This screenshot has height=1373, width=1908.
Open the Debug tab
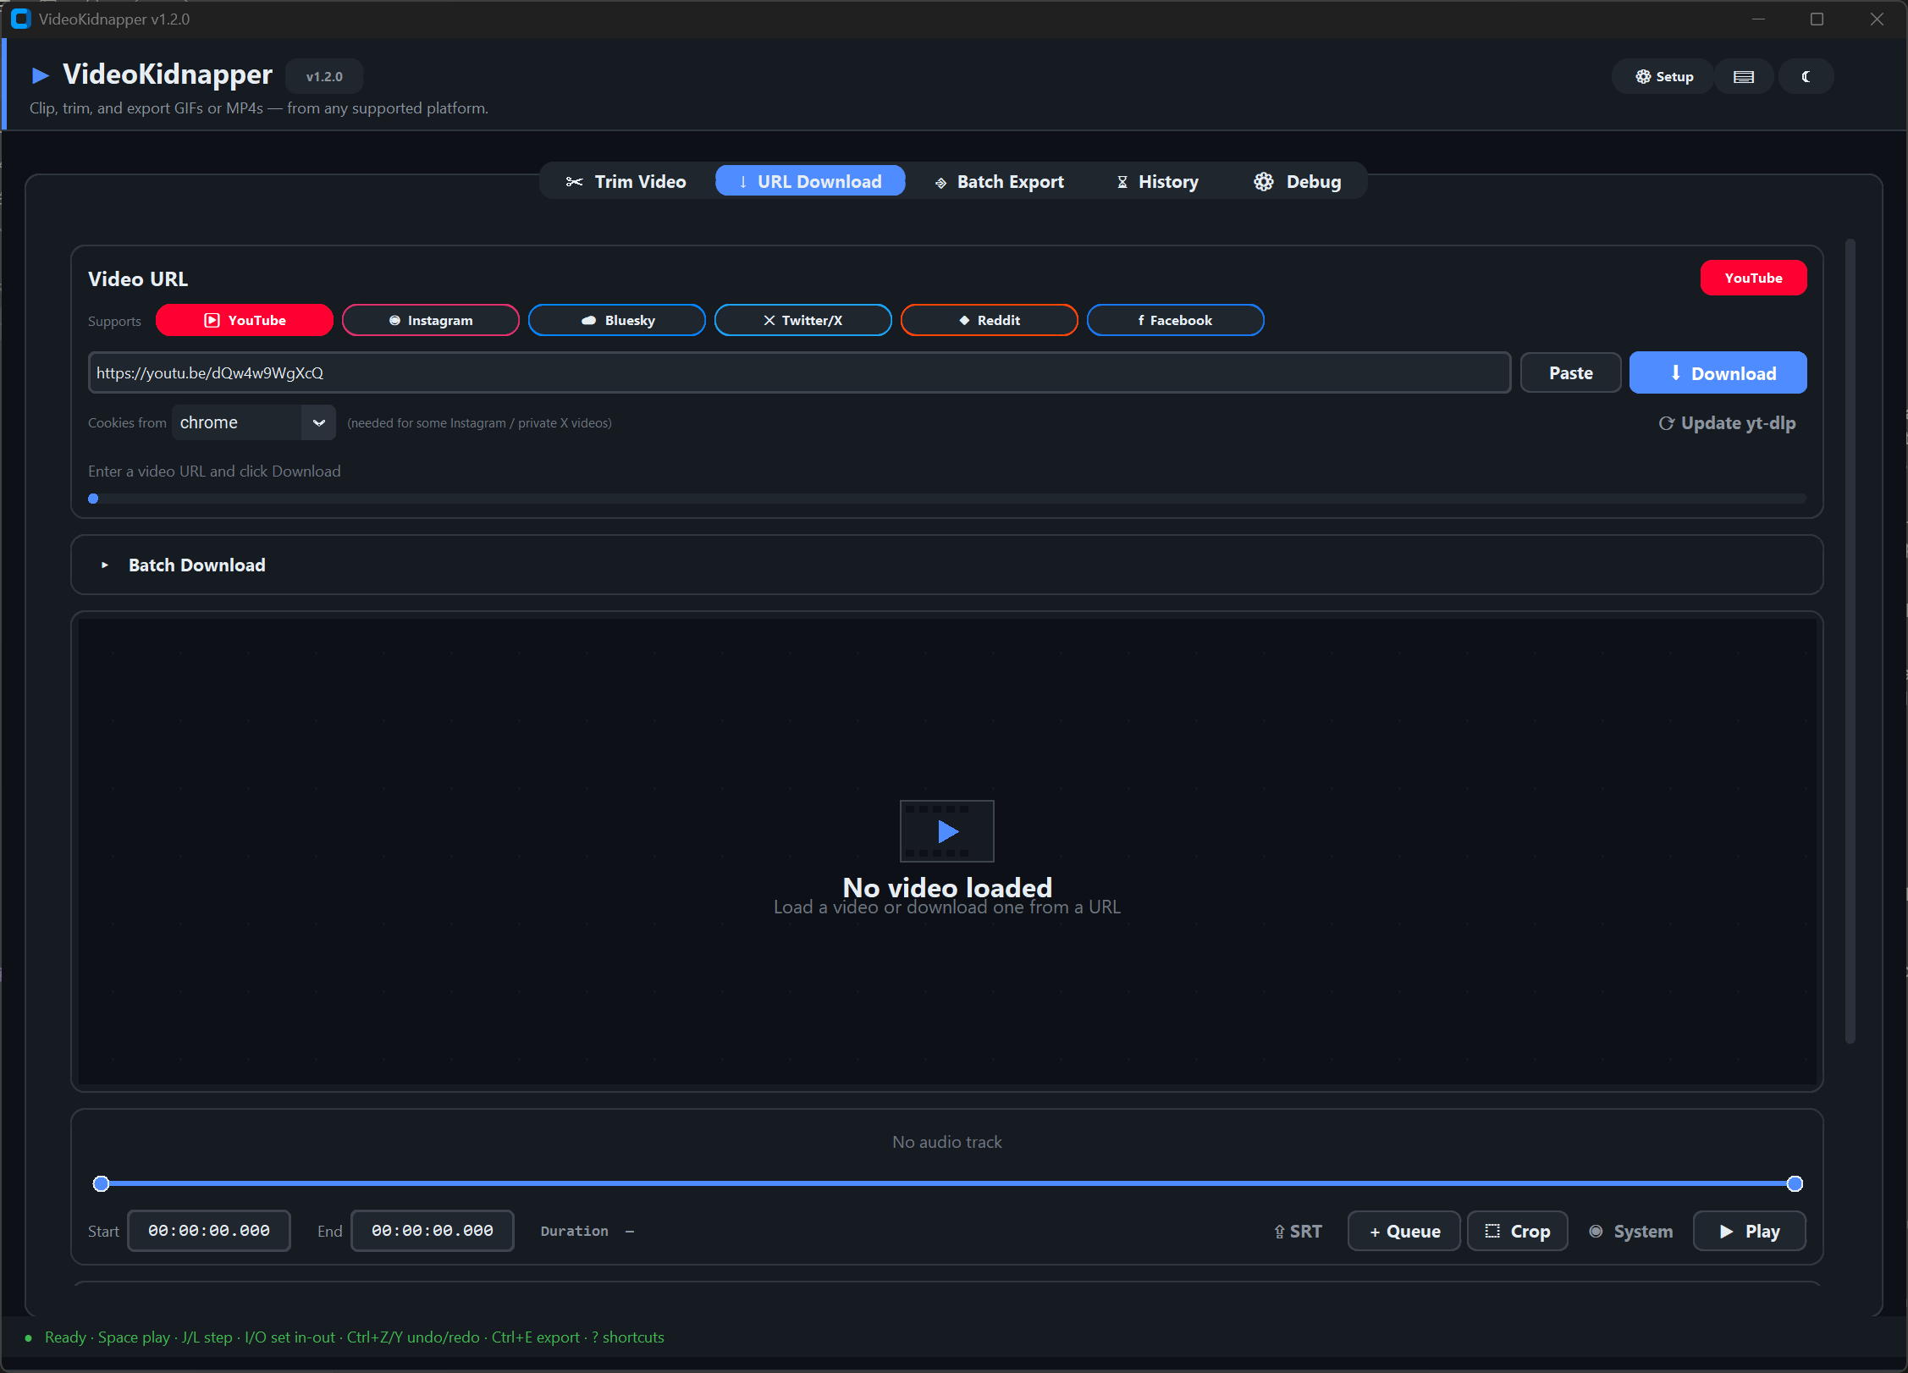[x=1298, y=181]
